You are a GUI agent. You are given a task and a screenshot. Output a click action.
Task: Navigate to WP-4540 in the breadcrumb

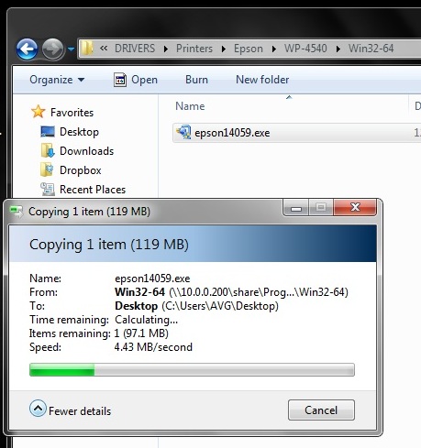(x=305, y=49)
